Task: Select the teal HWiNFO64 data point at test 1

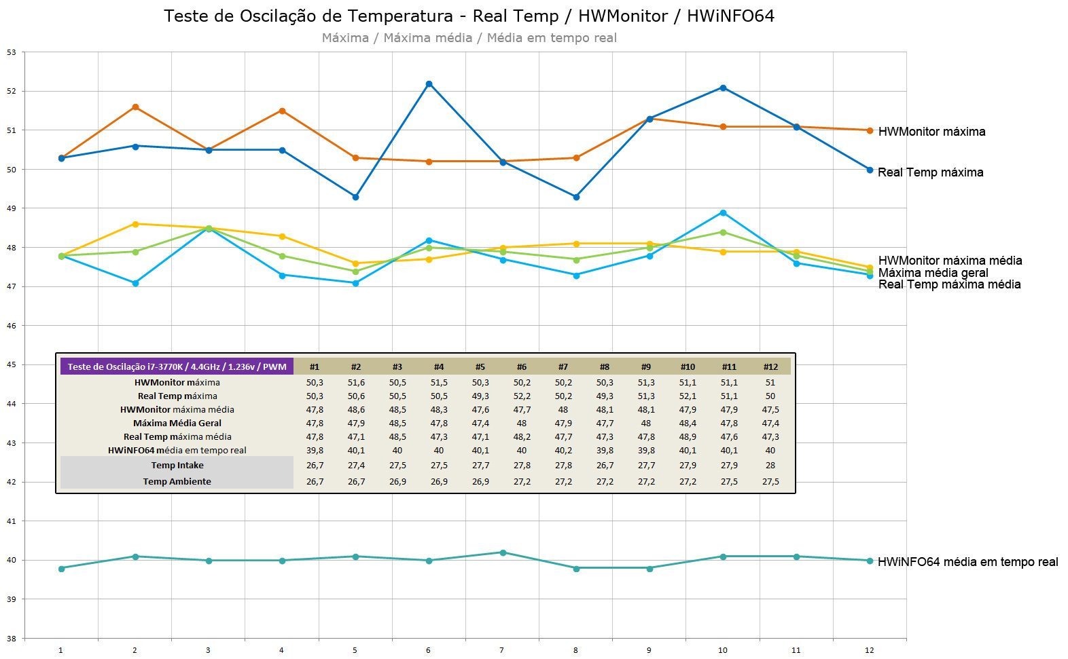Action: [x=62, y=568]
